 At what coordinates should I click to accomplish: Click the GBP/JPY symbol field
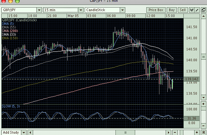point(19,10)
